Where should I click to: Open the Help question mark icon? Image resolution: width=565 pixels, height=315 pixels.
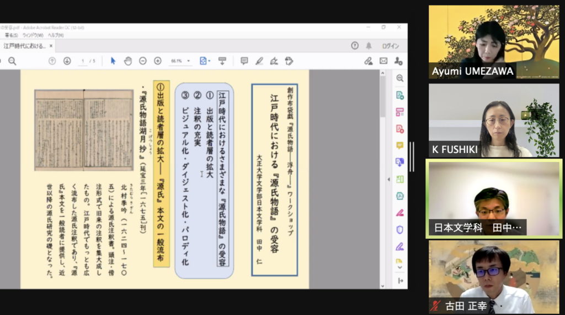[x=355, y=46]
